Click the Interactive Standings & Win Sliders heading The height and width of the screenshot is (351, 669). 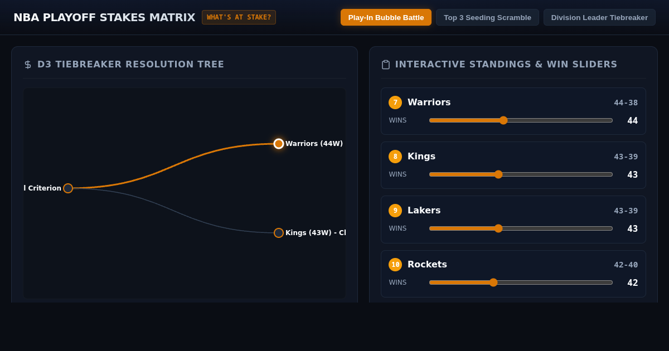[x=506, y=65]
